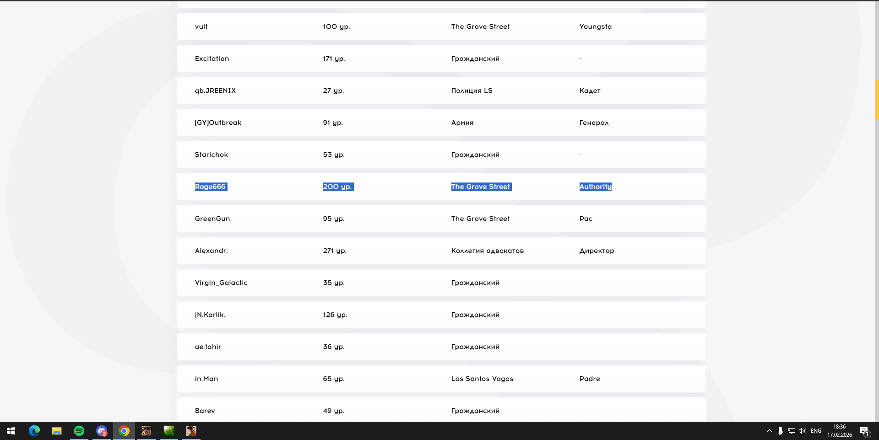The width and height of the screenshot is (879, 440).
Task: Click the page's vertical scrollbar thumb
Action: (877, 100)
